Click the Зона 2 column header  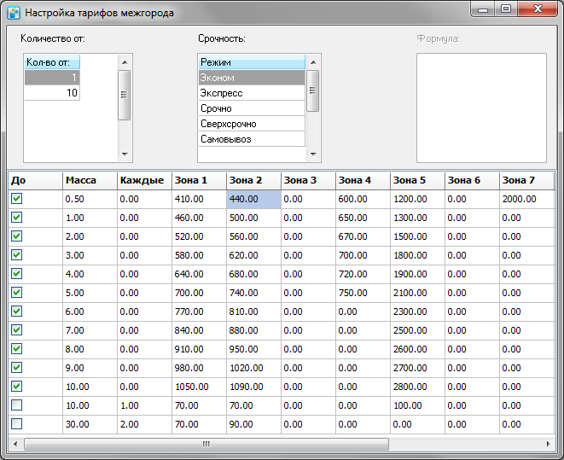coord(254,180)
